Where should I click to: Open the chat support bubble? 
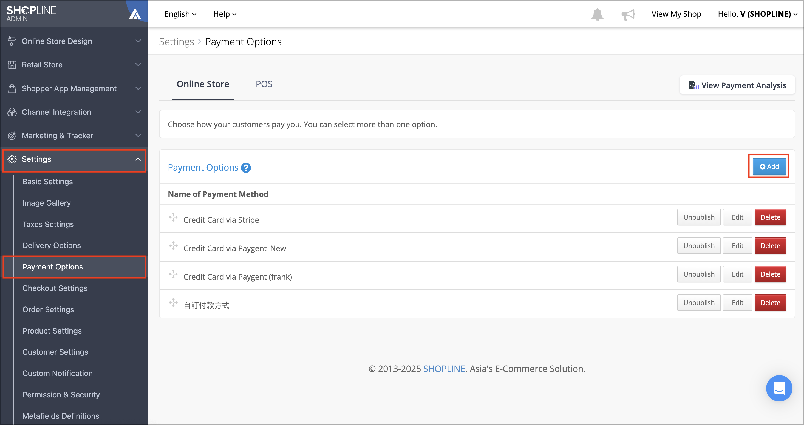tap(779, 388)
